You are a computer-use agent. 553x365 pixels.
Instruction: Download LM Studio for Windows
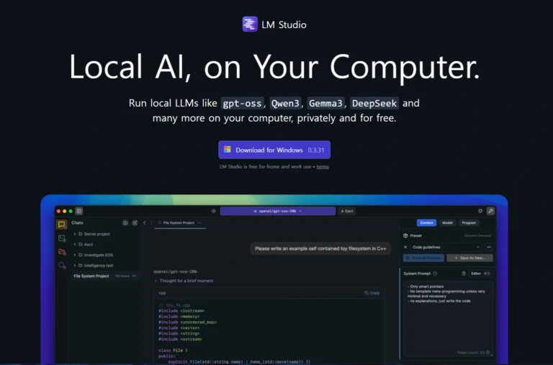274,150
